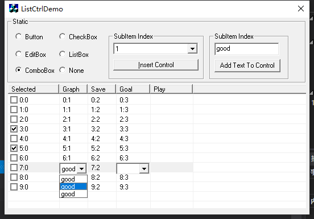Image resolution: width=314 pixels, height=219 pixels.
Task: Click the cell 5:1
Action: pos(67,148)
